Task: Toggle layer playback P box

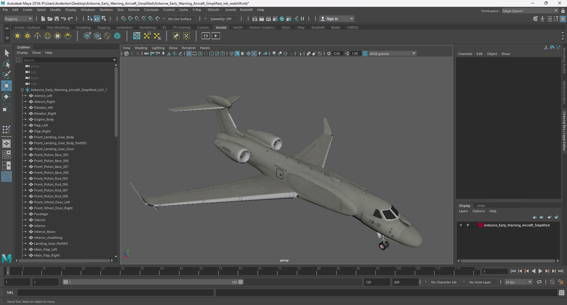Action: click(x=468, y=225)
